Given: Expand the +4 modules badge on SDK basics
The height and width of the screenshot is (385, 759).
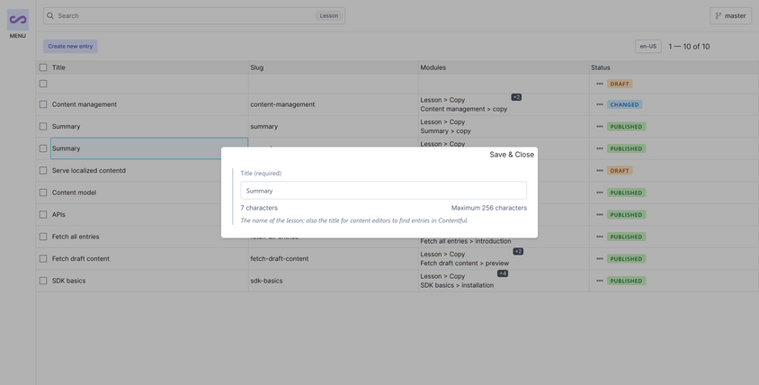Looking at the screenshot, I should [503, 273].
